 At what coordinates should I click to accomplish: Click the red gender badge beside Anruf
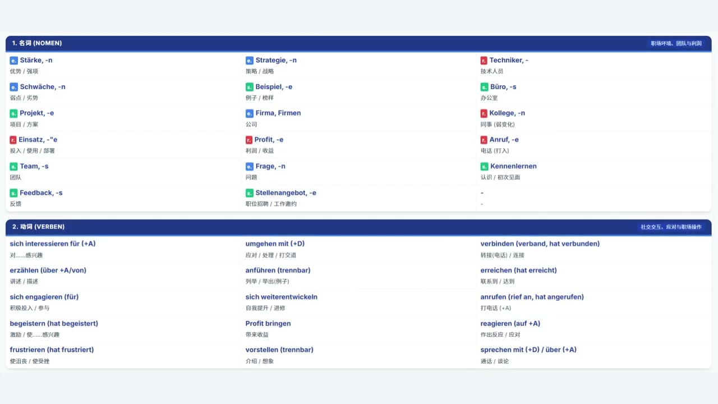tap(484, 140)
